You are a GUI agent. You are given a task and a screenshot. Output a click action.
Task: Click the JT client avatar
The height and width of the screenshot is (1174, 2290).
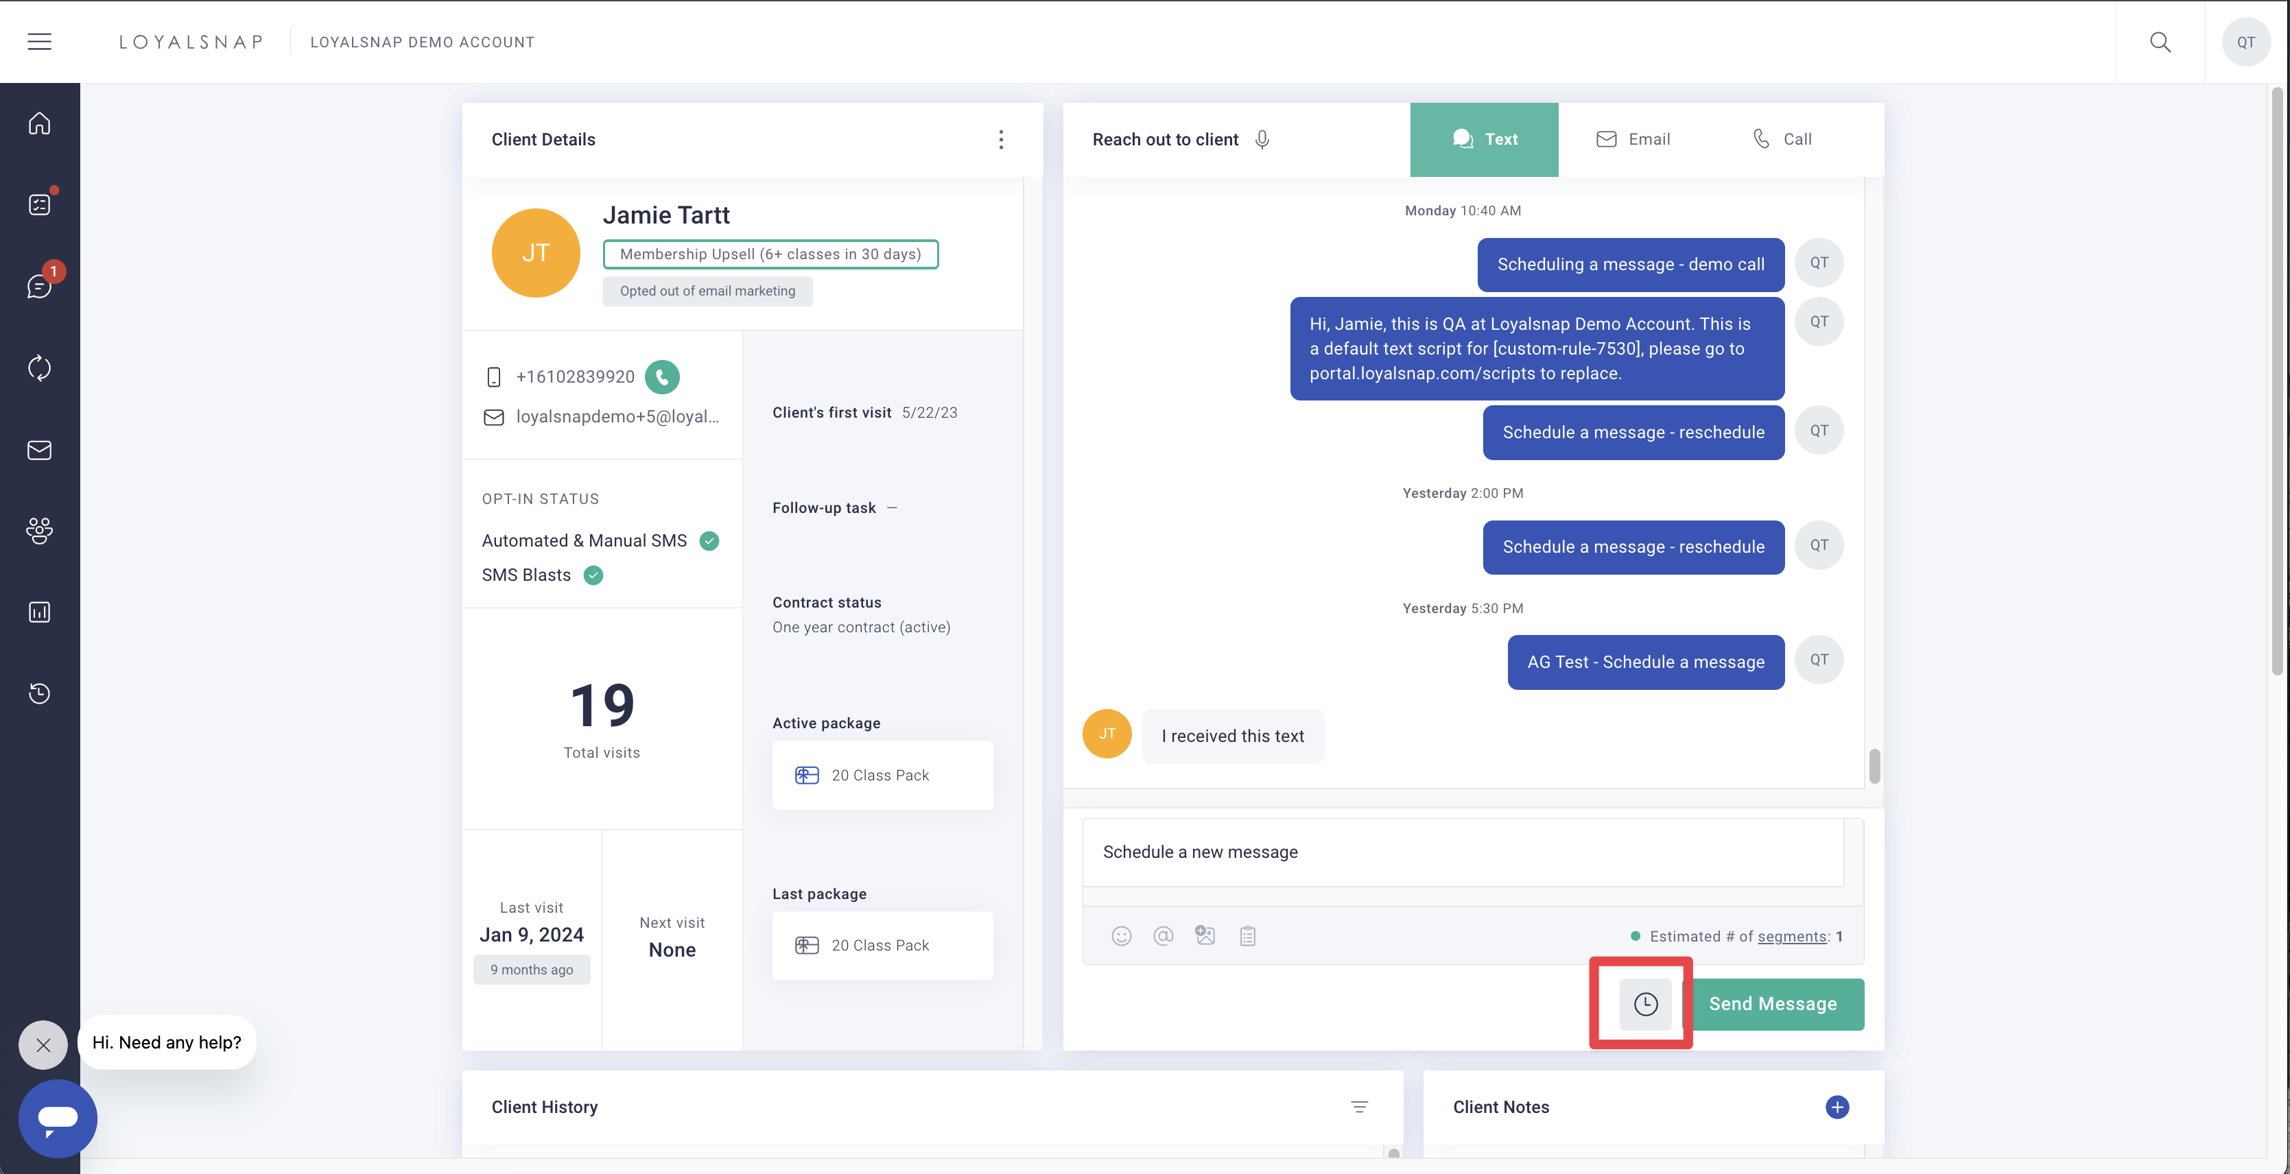[x=535, y=253]
